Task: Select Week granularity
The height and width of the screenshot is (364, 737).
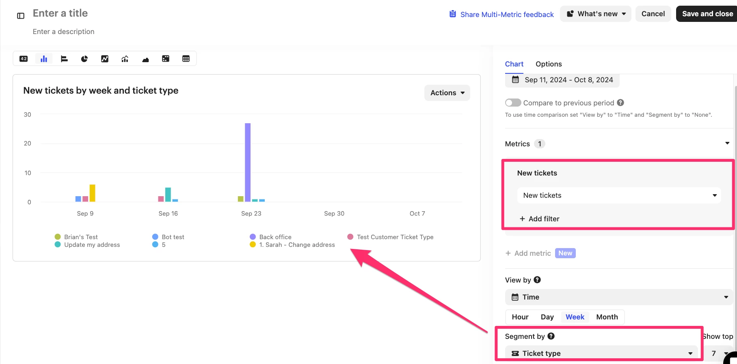Action: [x=575, y=317]
